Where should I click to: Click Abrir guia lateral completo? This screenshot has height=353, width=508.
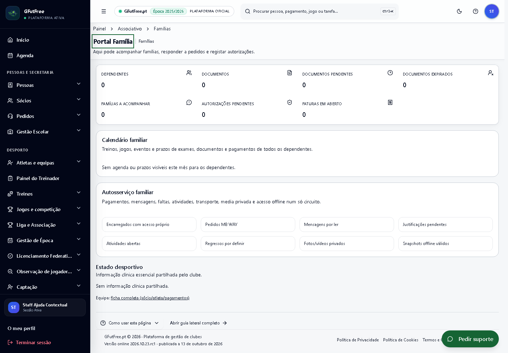198,323
